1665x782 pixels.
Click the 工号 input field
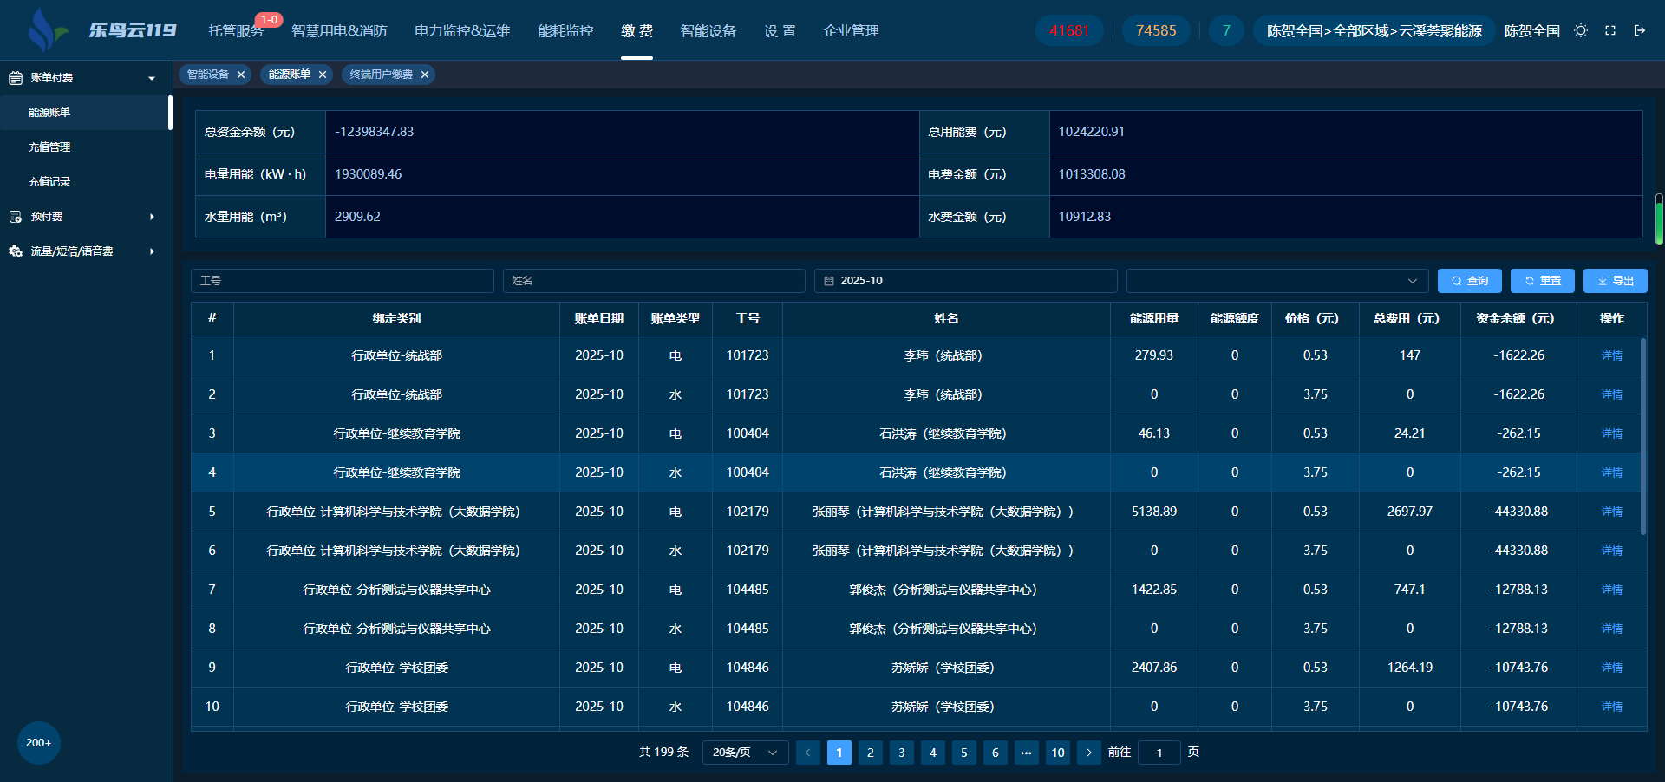[x=343, y=281]
